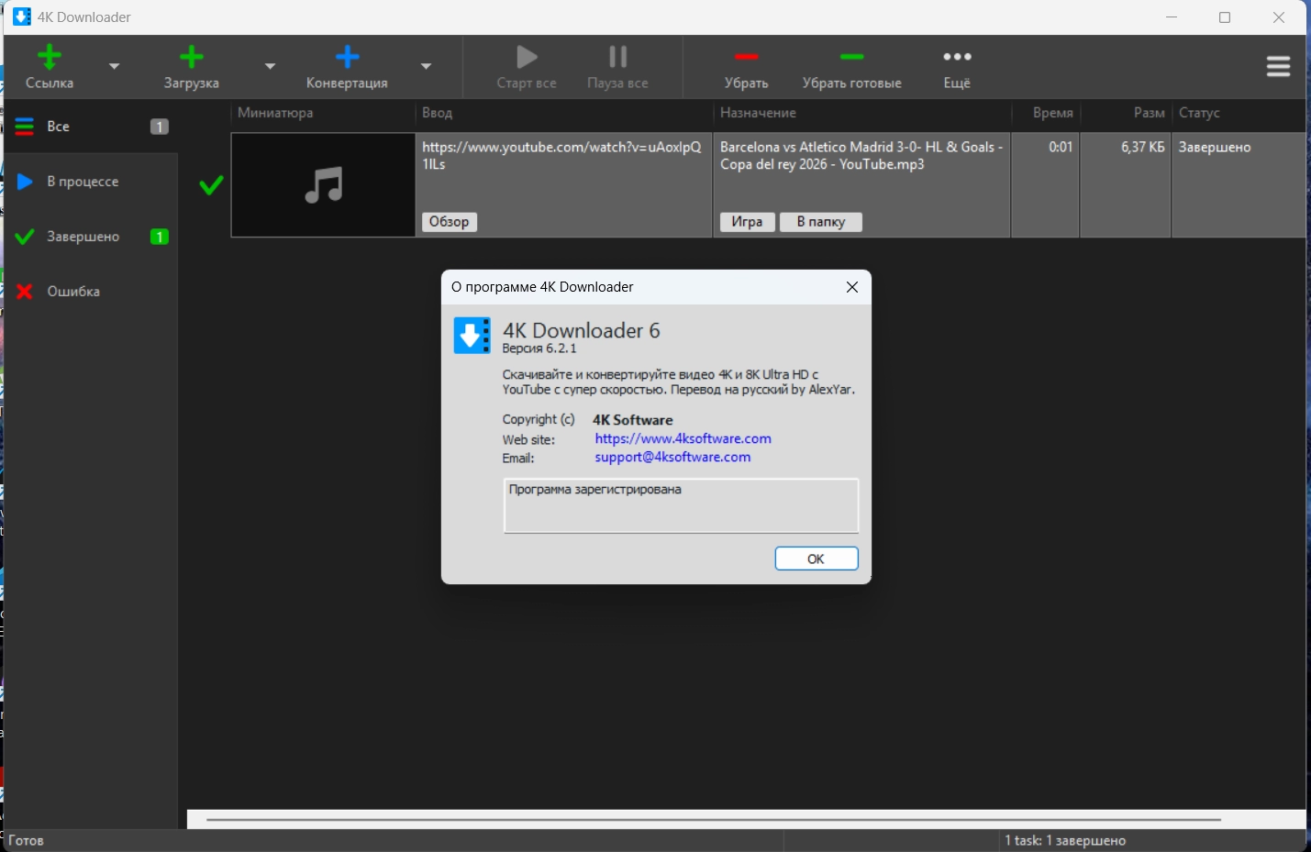Viewport: 1311px width, 852px height.
Task: Click the Ввод column header
Action: [564, 113]
